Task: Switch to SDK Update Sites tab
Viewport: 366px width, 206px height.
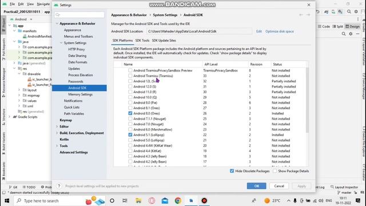Action: [164, 41]
